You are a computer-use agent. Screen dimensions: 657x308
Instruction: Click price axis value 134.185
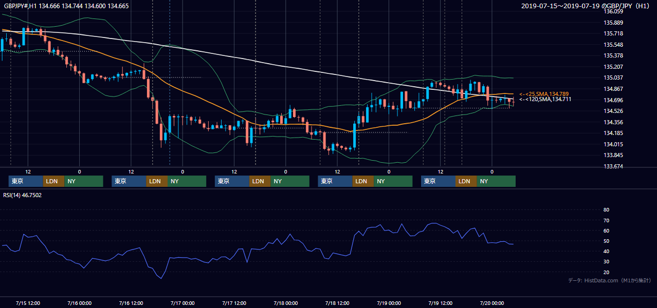pyautogui.click(x=613, y=133)
